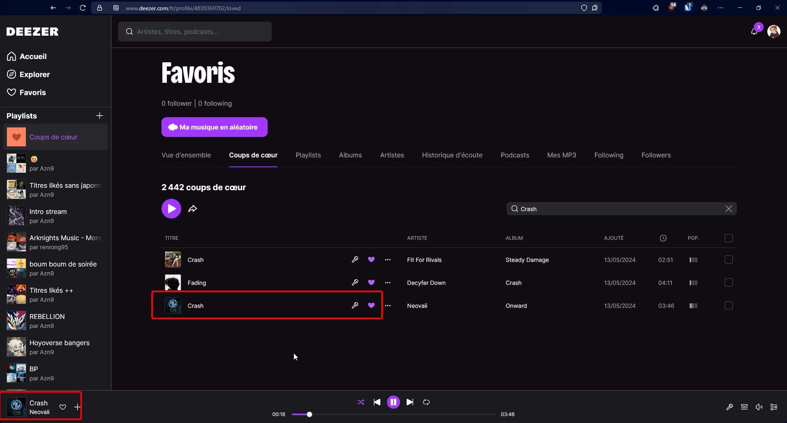Screen dimensions: 787x423
Task: Toggle repeat mode in player
Action: (426, 402)
